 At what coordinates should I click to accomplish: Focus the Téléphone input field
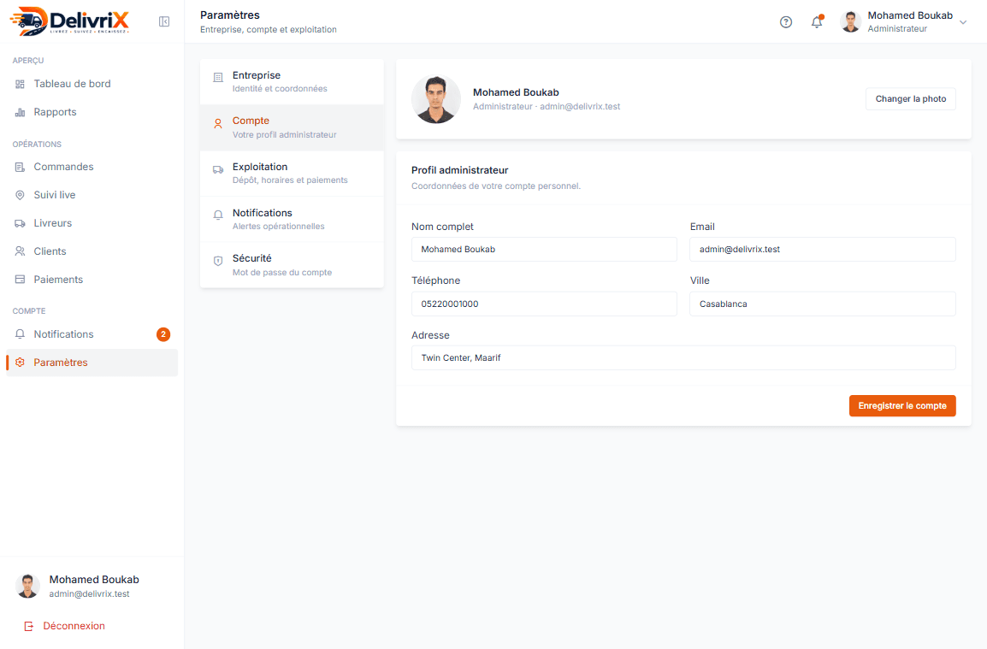[545, 304]
